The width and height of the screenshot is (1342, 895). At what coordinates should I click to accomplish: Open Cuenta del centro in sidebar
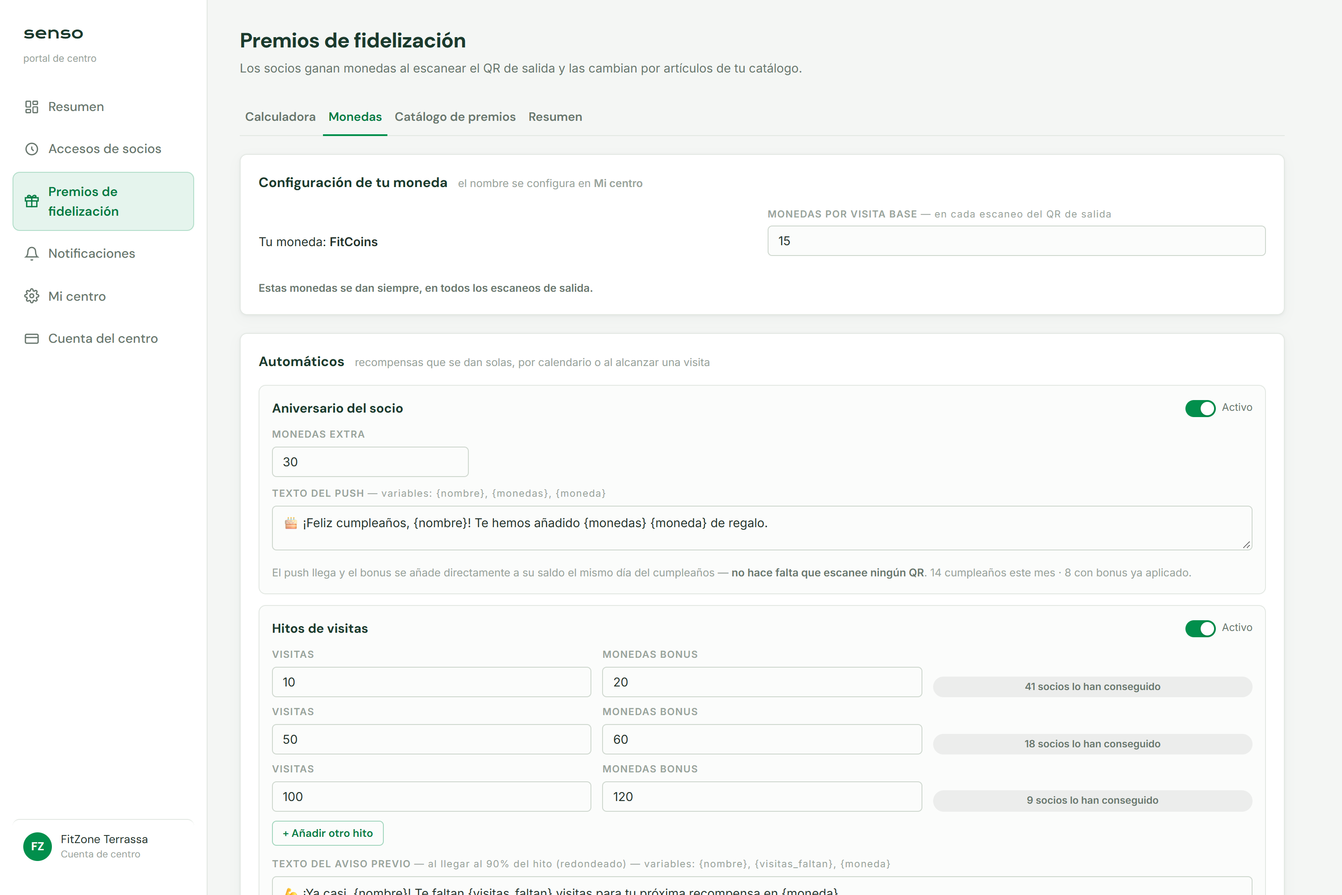(103, 338)
